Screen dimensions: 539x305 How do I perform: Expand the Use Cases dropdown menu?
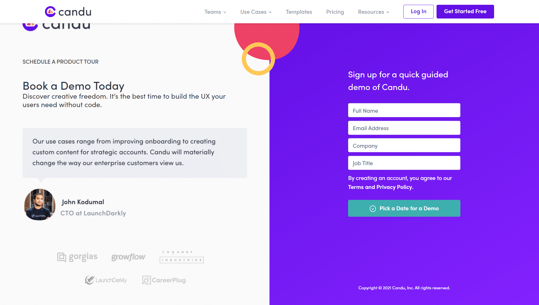click(x=256, y=11)
